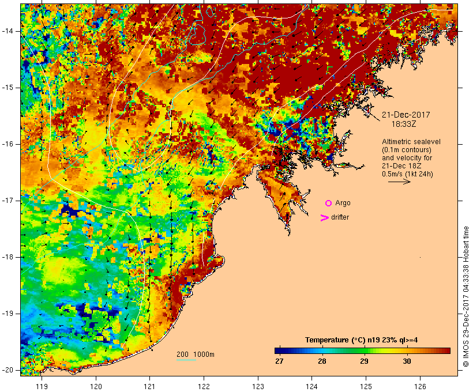Click the '-20' latitude axis label
Screen dimensions: 473x392
(x=7, y=370)
